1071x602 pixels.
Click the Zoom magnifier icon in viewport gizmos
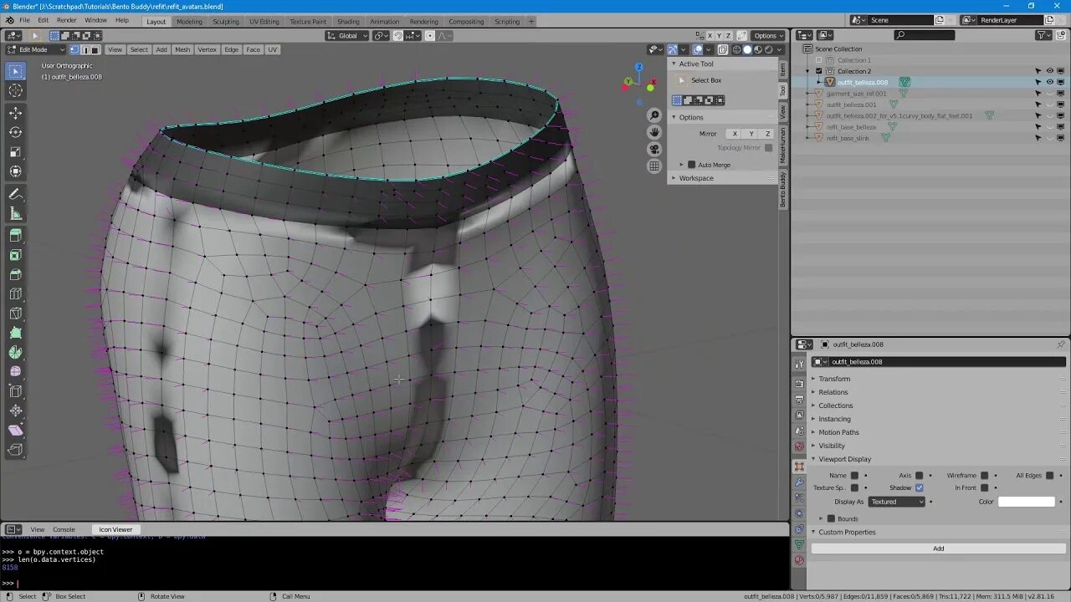653,115
